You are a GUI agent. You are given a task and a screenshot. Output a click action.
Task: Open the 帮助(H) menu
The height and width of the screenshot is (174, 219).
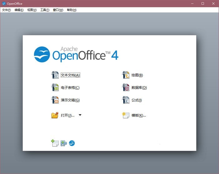click(x=71, y=10)
